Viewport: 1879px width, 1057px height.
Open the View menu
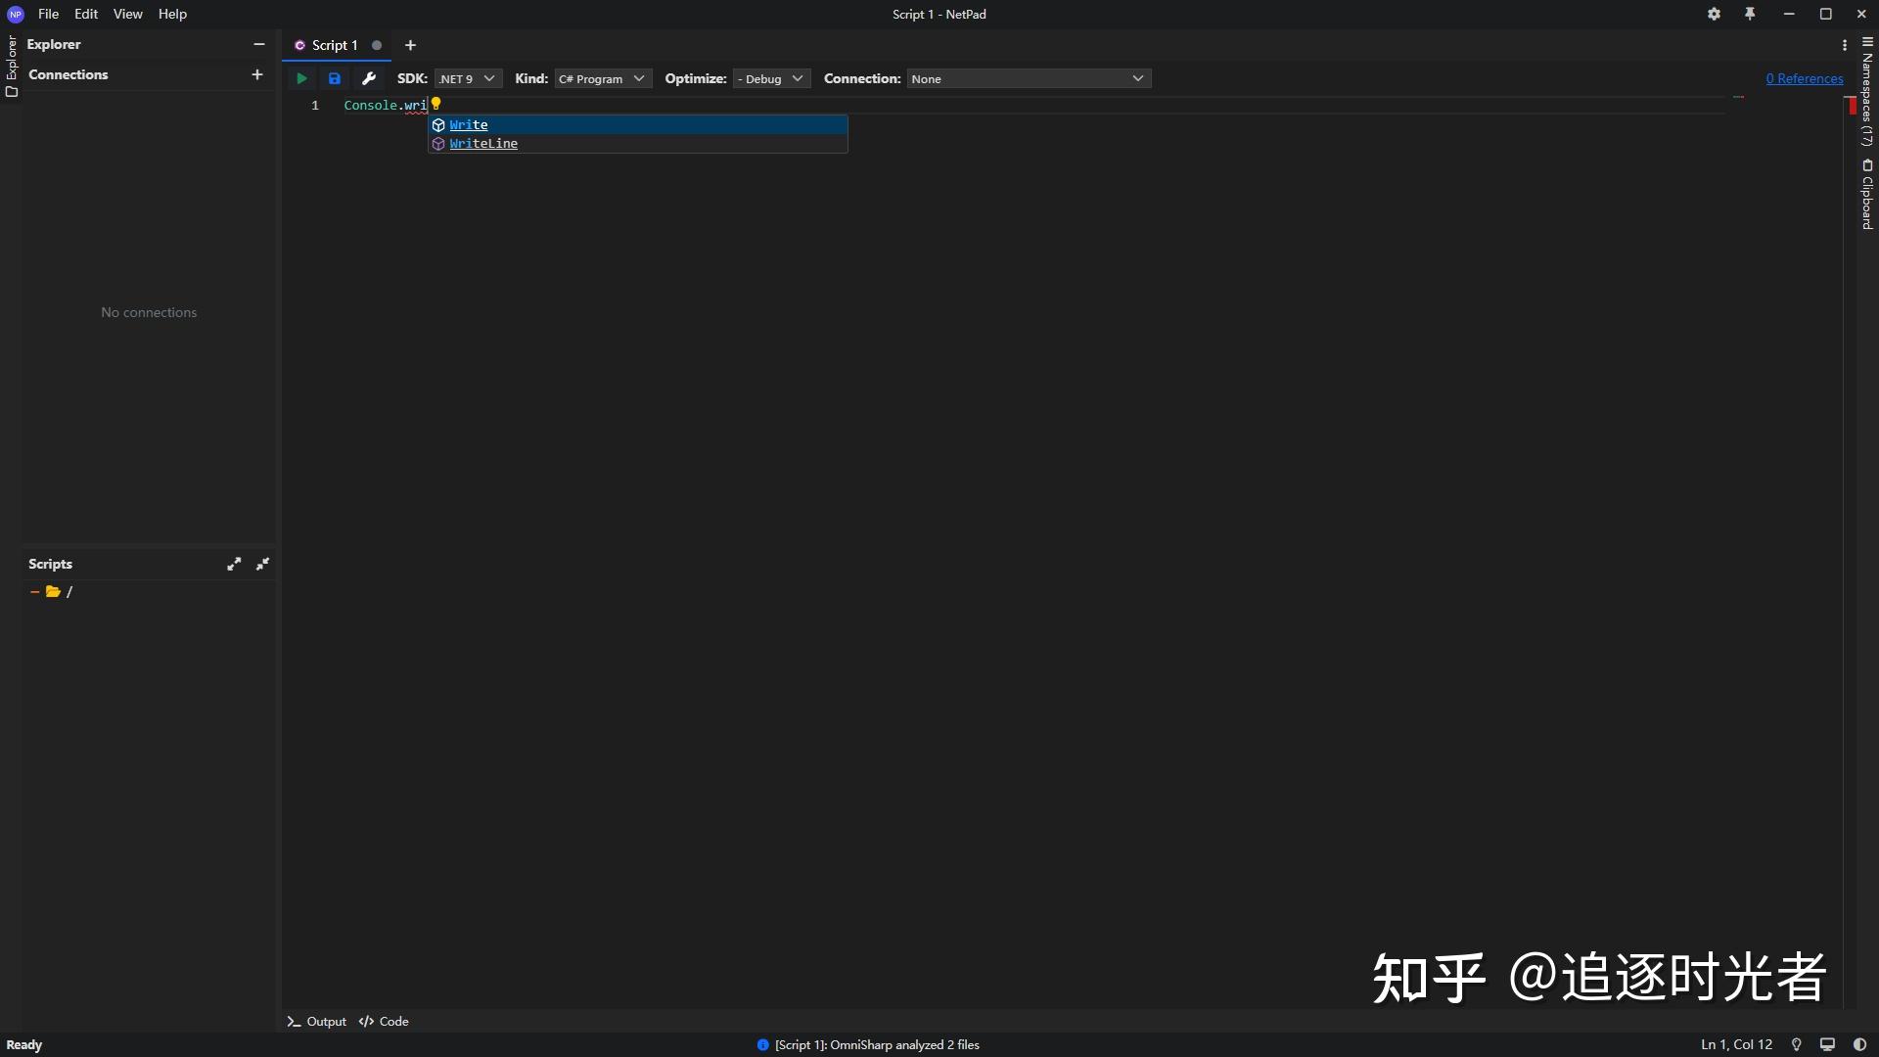(x=127, y=14)
